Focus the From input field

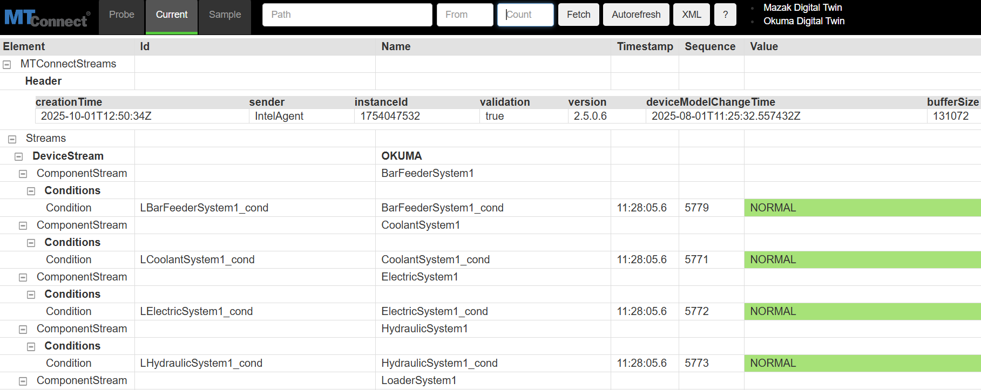point(464,15)
